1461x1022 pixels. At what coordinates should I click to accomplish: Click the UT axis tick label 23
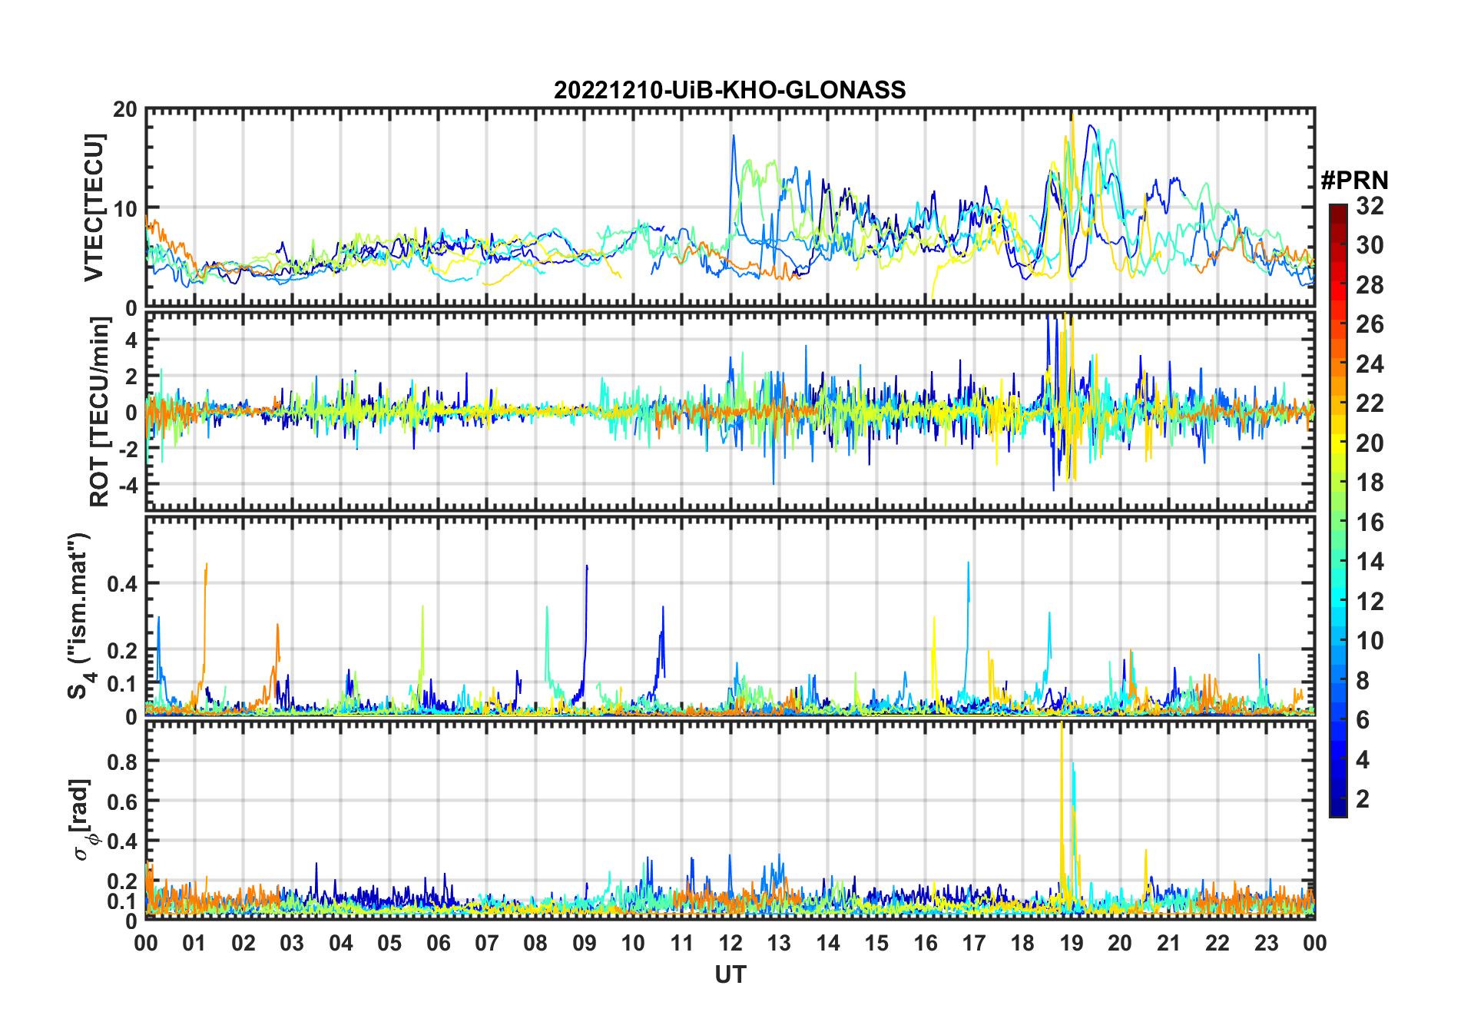point(1266,943)
